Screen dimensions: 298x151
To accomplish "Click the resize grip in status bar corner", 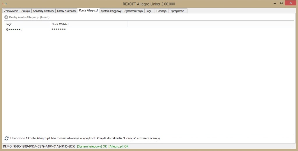I will click(294, 147).
